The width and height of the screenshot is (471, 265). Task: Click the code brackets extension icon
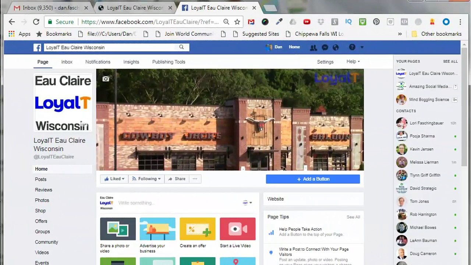point(404,22)
